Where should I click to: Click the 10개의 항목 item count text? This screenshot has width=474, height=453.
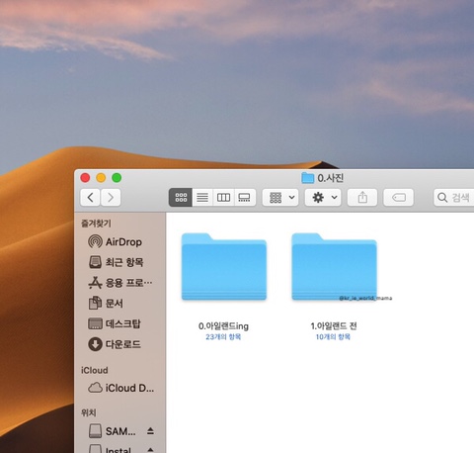pos(333,337)
